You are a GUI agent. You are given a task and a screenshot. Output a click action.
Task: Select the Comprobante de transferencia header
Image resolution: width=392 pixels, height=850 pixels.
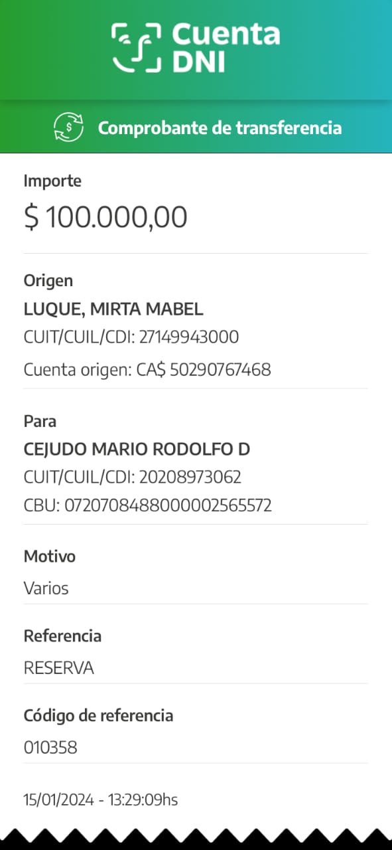220,127
